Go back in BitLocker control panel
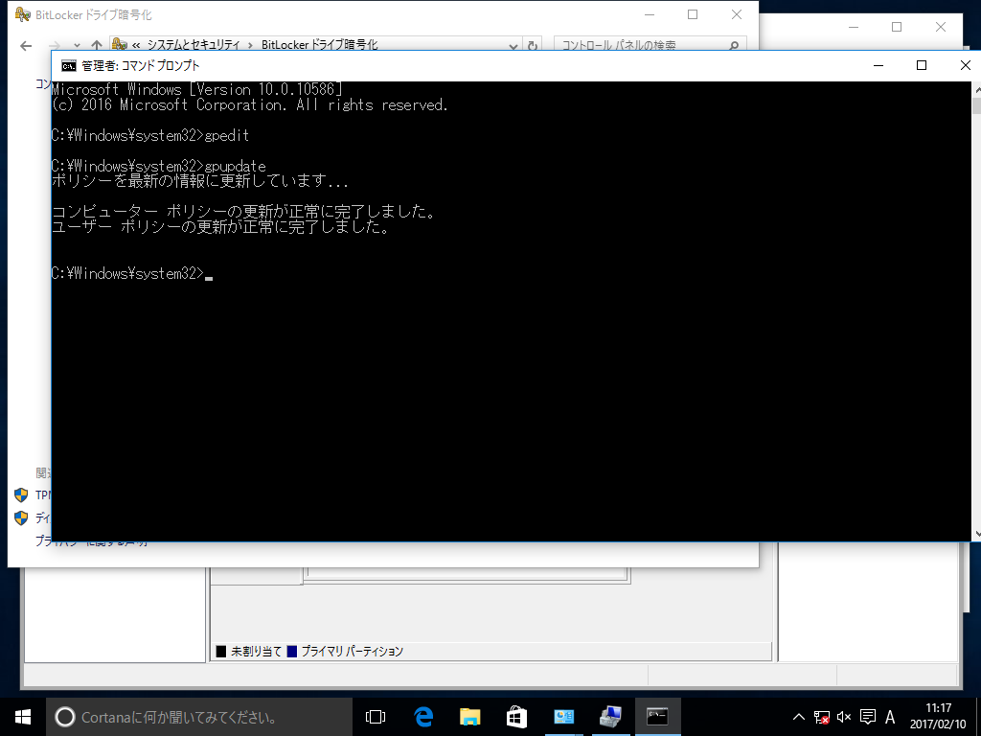 coord(26,46)
